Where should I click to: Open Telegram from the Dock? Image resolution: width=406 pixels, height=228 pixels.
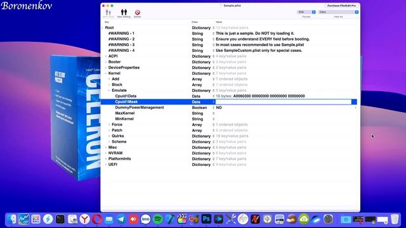(x=121, y=220)
